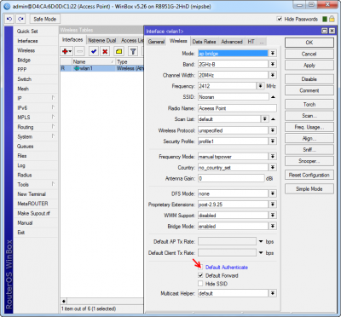
Task: Open the Mode dropdown
Action: point(273,54)
